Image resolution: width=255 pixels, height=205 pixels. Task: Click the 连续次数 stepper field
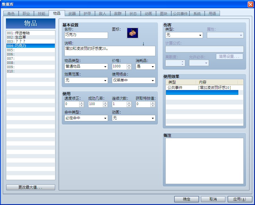pos(122,104)
